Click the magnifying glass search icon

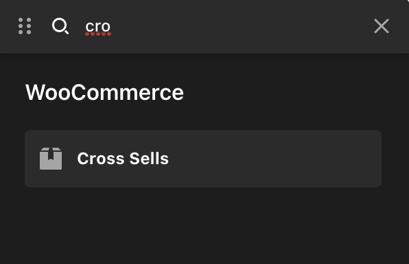60,26
